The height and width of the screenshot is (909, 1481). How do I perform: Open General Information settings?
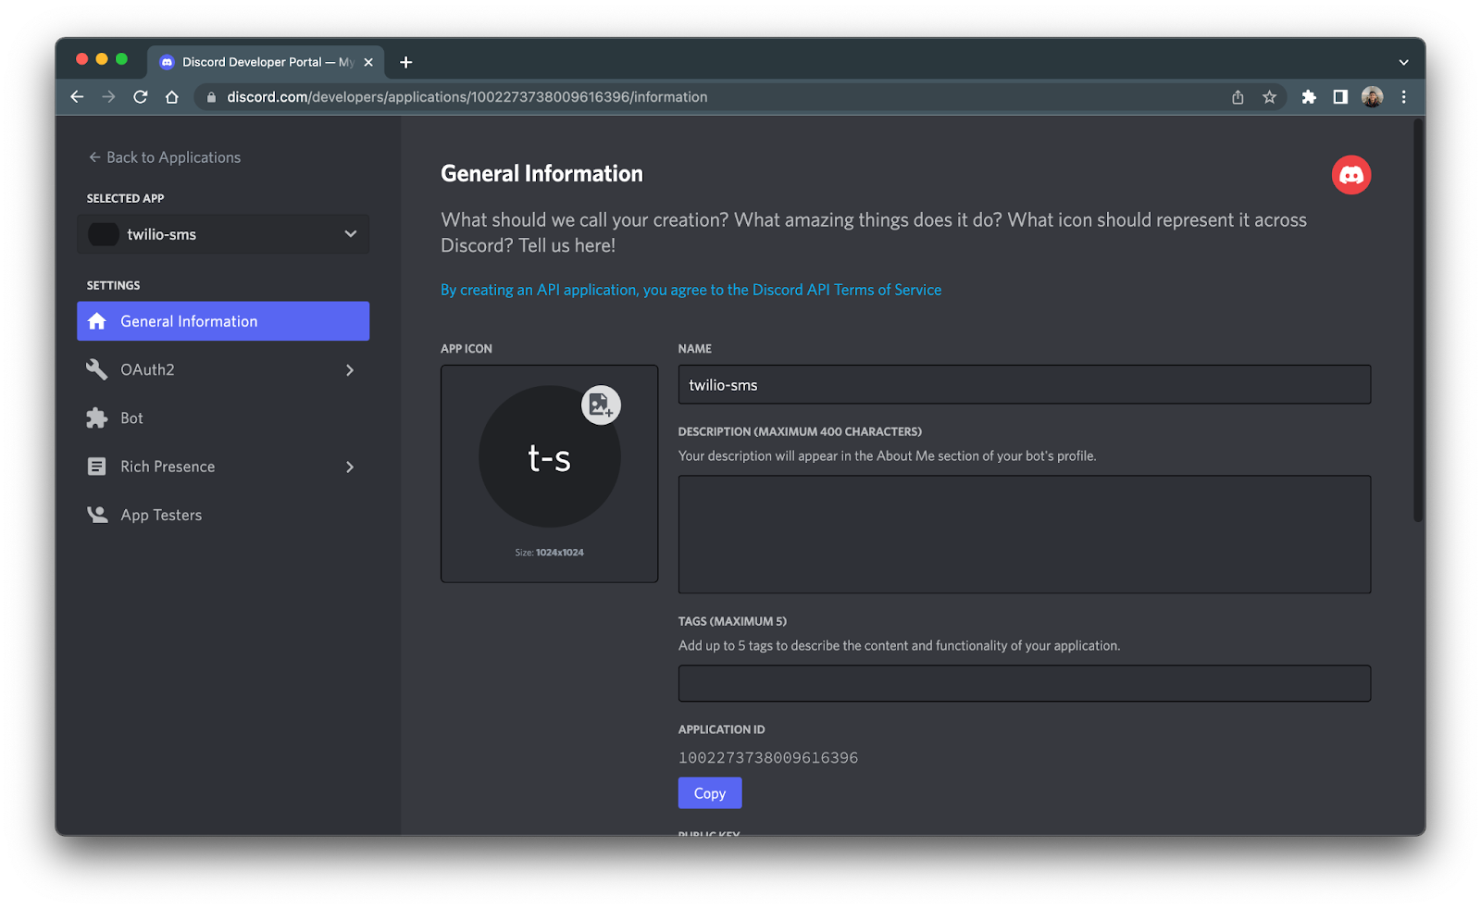[x=223, y=321]
